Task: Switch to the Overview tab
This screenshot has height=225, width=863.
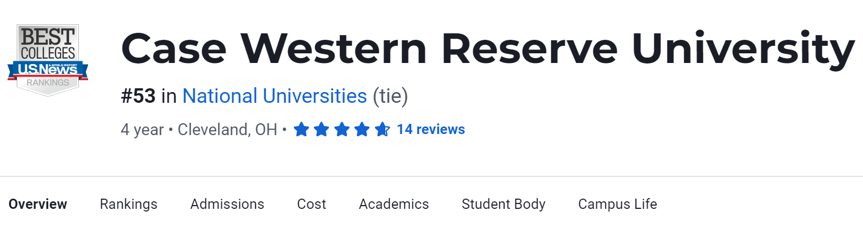Action: [38, 205]
